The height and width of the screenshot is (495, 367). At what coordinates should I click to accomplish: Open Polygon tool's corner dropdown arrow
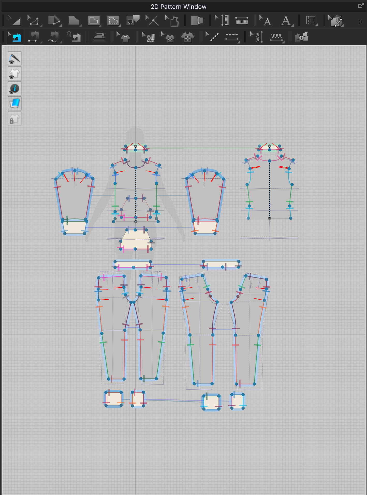pos(80,25)
